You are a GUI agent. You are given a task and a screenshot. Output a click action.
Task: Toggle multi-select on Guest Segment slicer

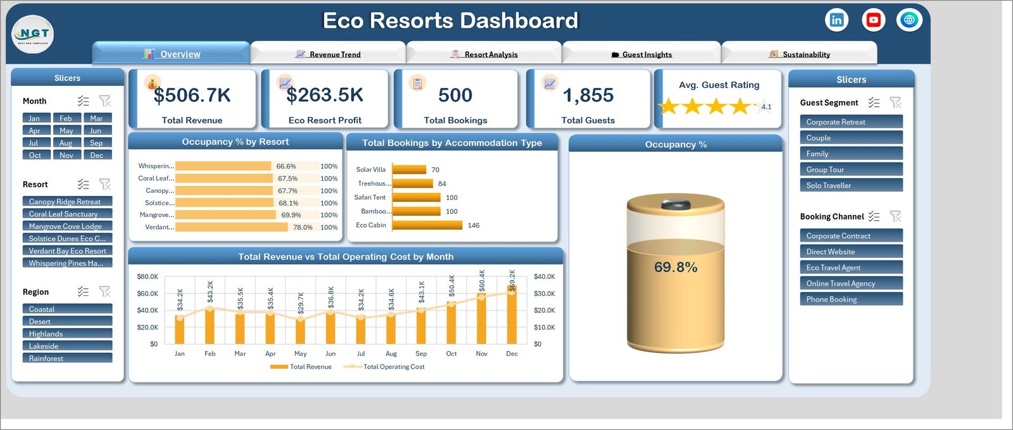(x=874, y=102)
